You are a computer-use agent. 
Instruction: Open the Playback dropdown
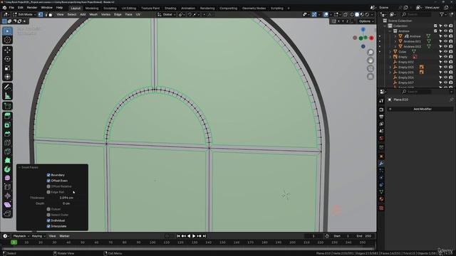[21, 236]
